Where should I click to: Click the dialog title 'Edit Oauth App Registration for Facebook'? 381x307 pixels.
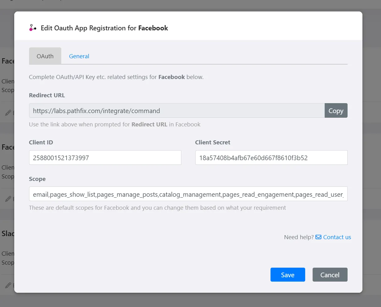[104, 28]
